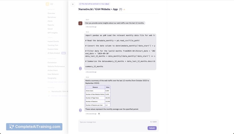234x134 pixels.
Task: Close the AI Data Analyst chat panel
Action: [x=73, y=4]
